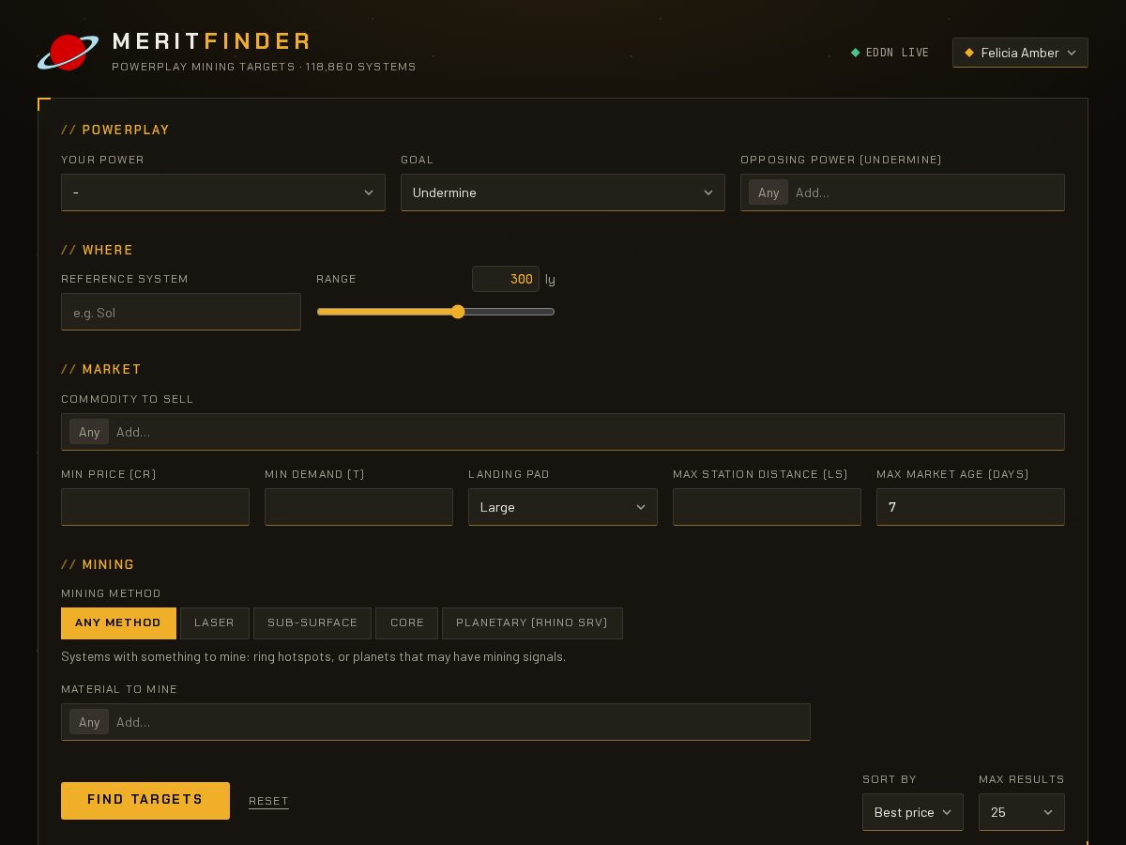Image resolution: width=1126 pixels, height=845 pixels.
Task: Click the Opposing Power input field
Action: tap(903, 192)
